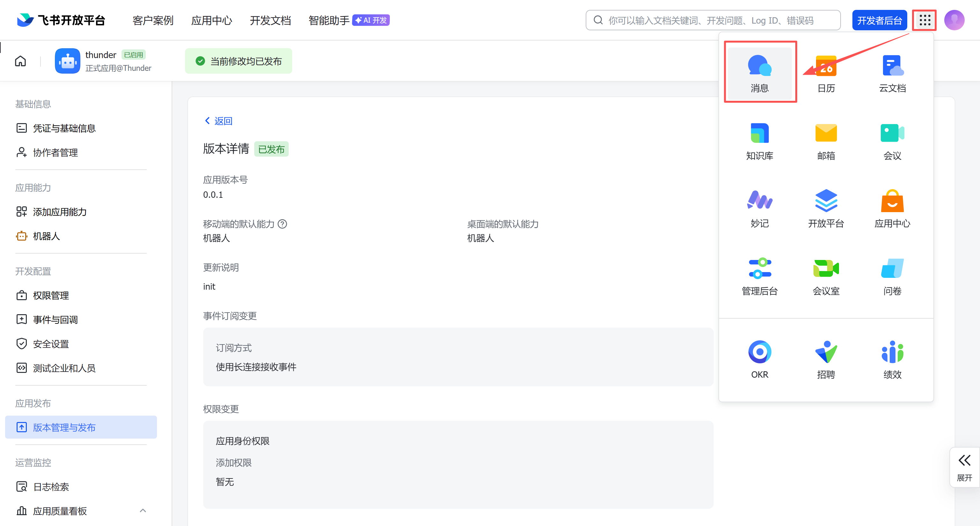Go to home via house icon

coord(20,61)
